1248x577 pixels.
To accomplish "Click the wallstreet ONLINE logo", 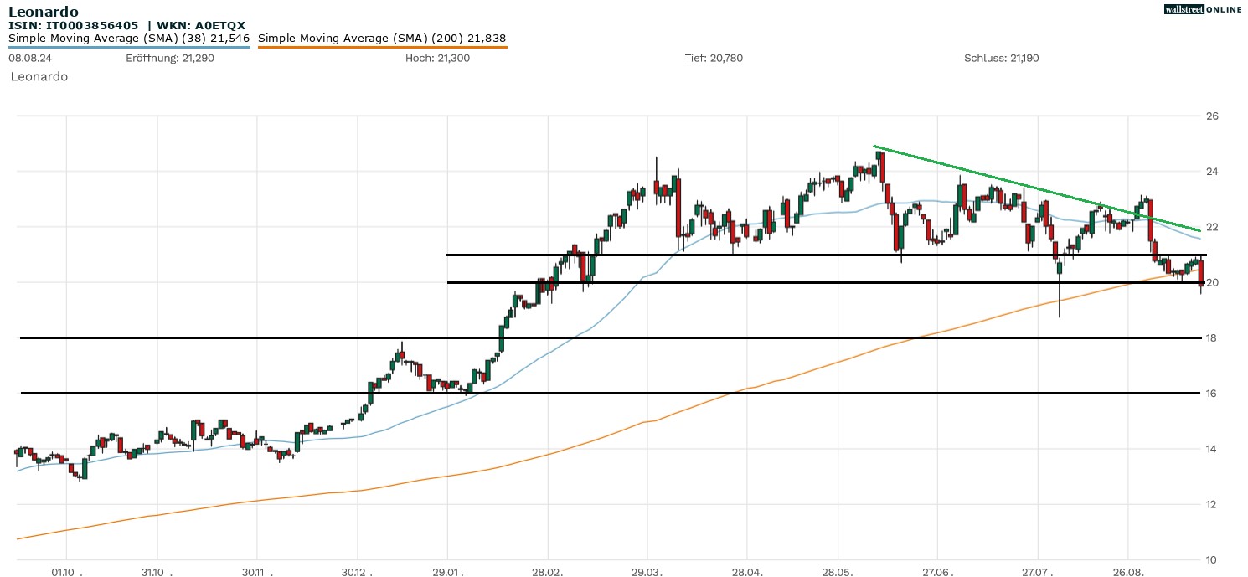I will 1203,9.
